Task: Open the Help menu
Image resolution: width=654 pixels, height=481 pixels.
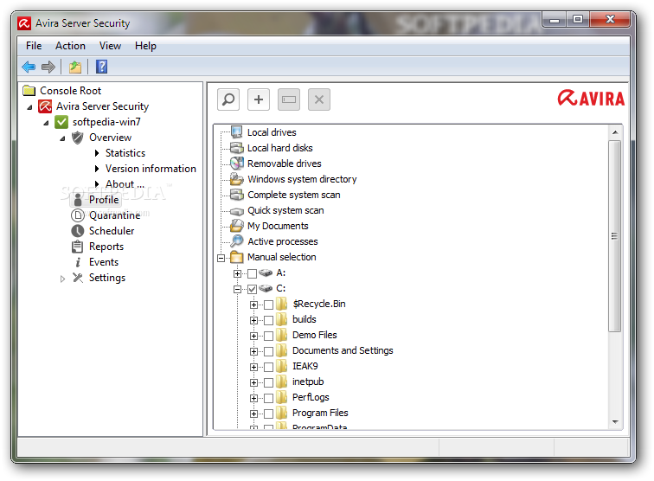Action: (145, 46)
